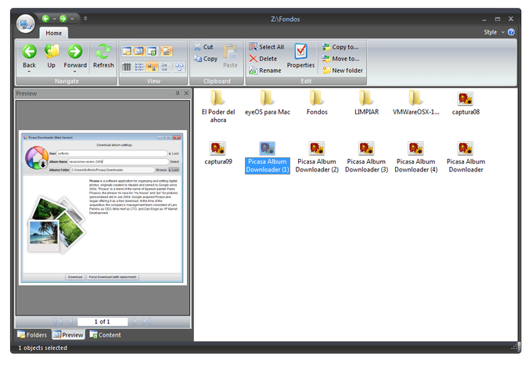This screenshot has width=532, height=368.
Task: Switch to the Folders bottom tab
Action: (x=32, y=335)
